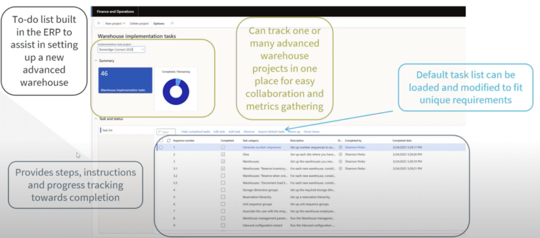
Task: Select the row radio for sequence 1
Action: (x=161, y=148)
